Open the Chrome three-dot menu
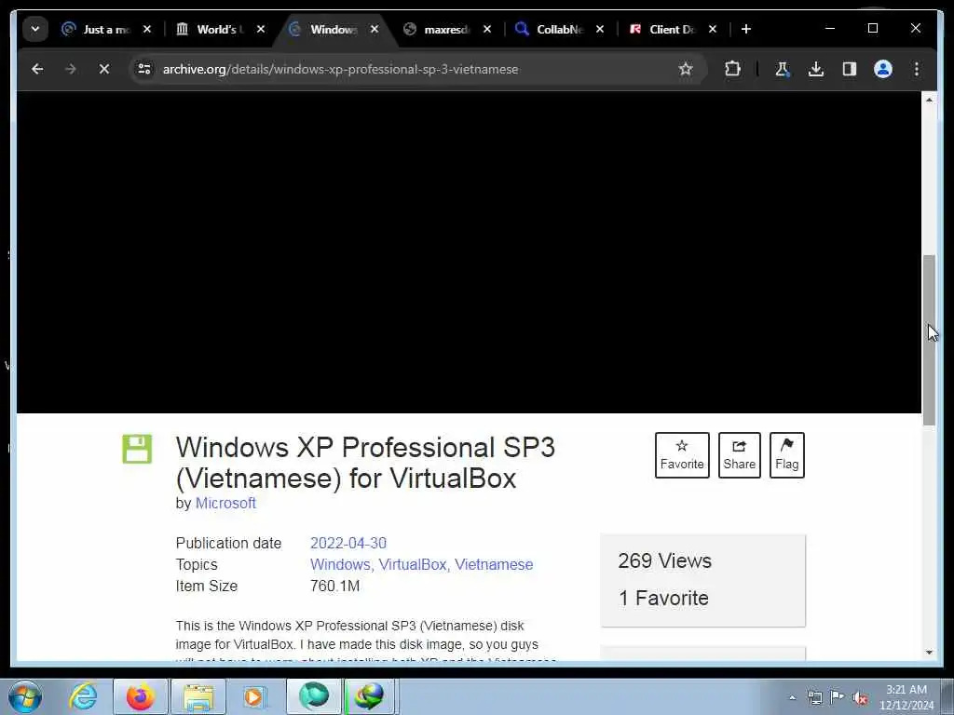The height and width of the screenshot is (715, 954). [x=917, y=69]
